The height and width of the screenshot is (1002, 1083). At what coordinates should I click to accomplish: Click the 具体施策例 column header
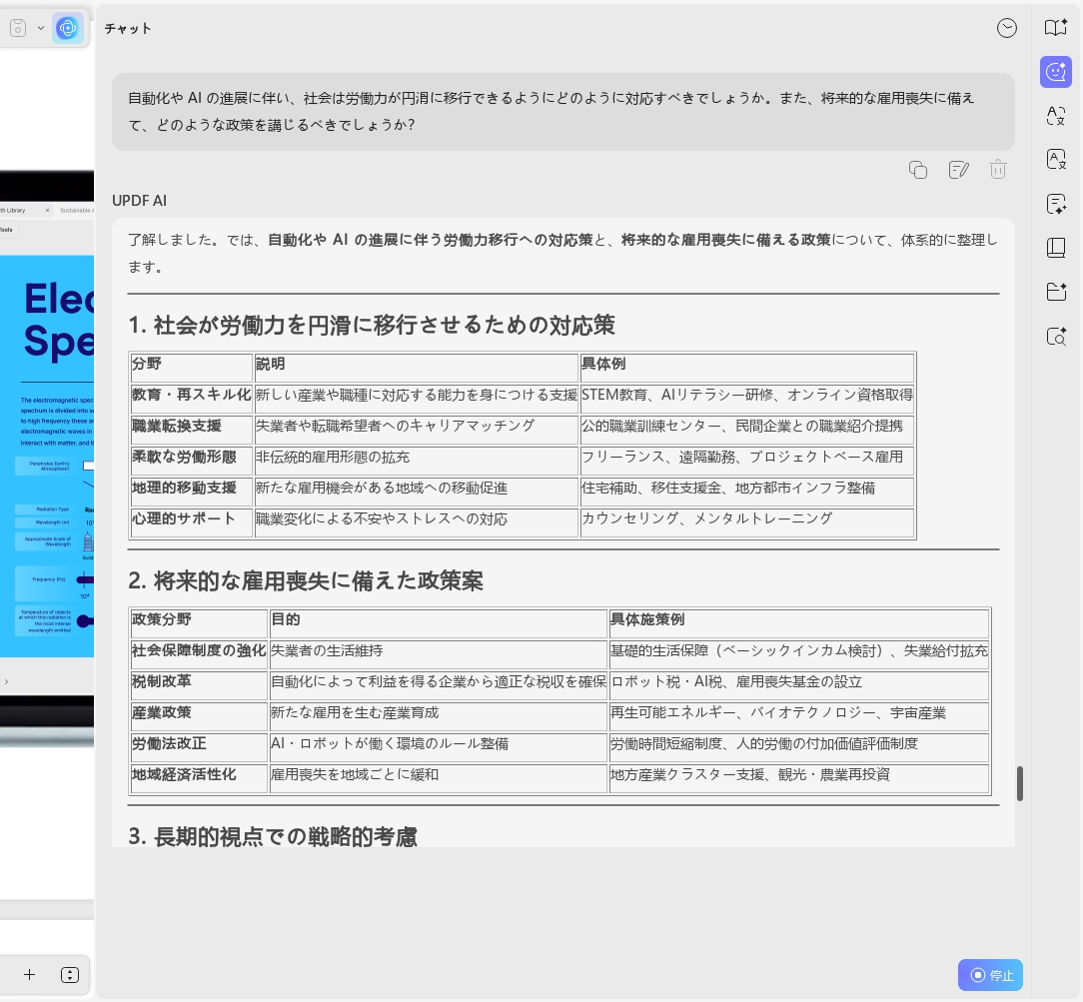coord(799,621)
